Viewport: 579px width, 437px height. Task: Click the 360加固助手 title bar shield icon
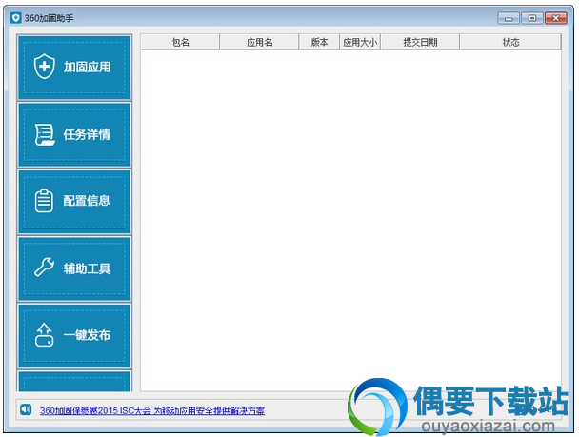point(15,17)
